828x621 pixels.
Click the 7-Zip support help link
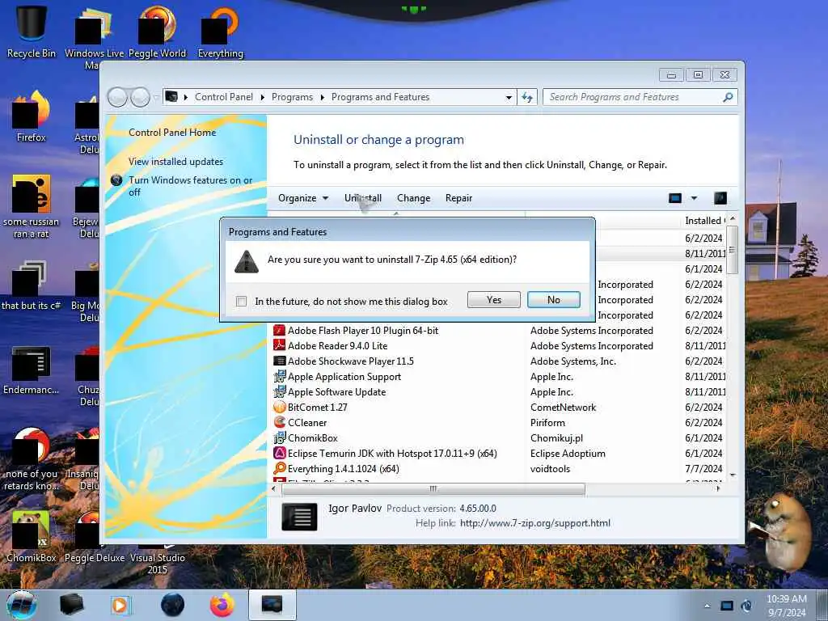click(x=535, y=523)
